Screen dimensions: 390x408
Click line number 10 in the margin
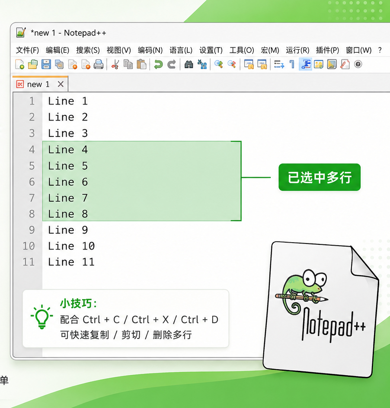(x=29, y=246)
